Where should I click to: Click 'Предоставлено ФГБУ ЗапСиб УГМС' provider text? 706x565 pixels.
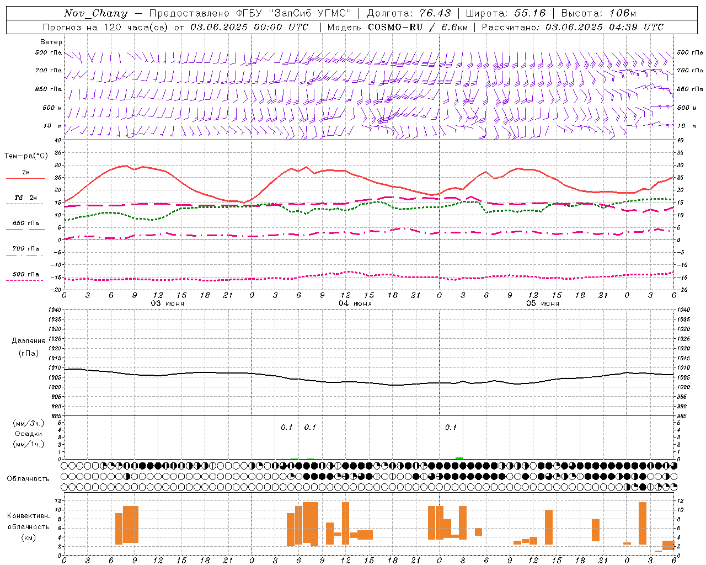point(250,13)
